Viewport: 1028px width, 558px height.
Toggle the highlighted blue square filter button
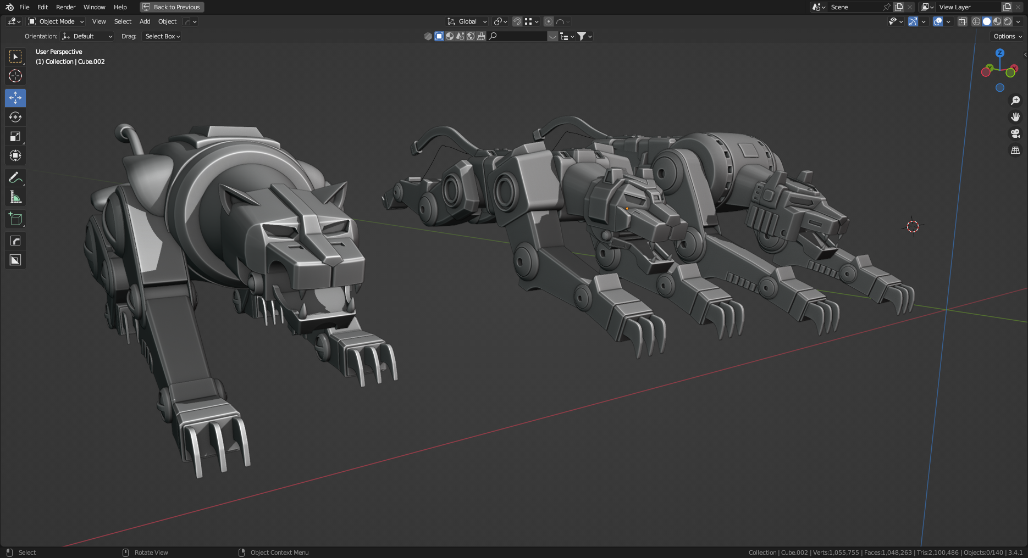point(439,36)
